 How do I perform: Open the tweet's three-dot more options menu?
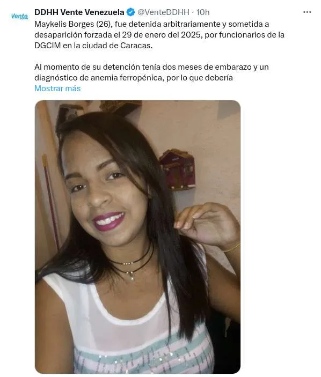coord(307,12)
